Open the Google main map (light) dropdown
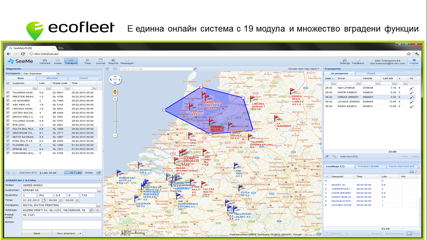This screenshot has width=427, height=240. coord(304,69)
